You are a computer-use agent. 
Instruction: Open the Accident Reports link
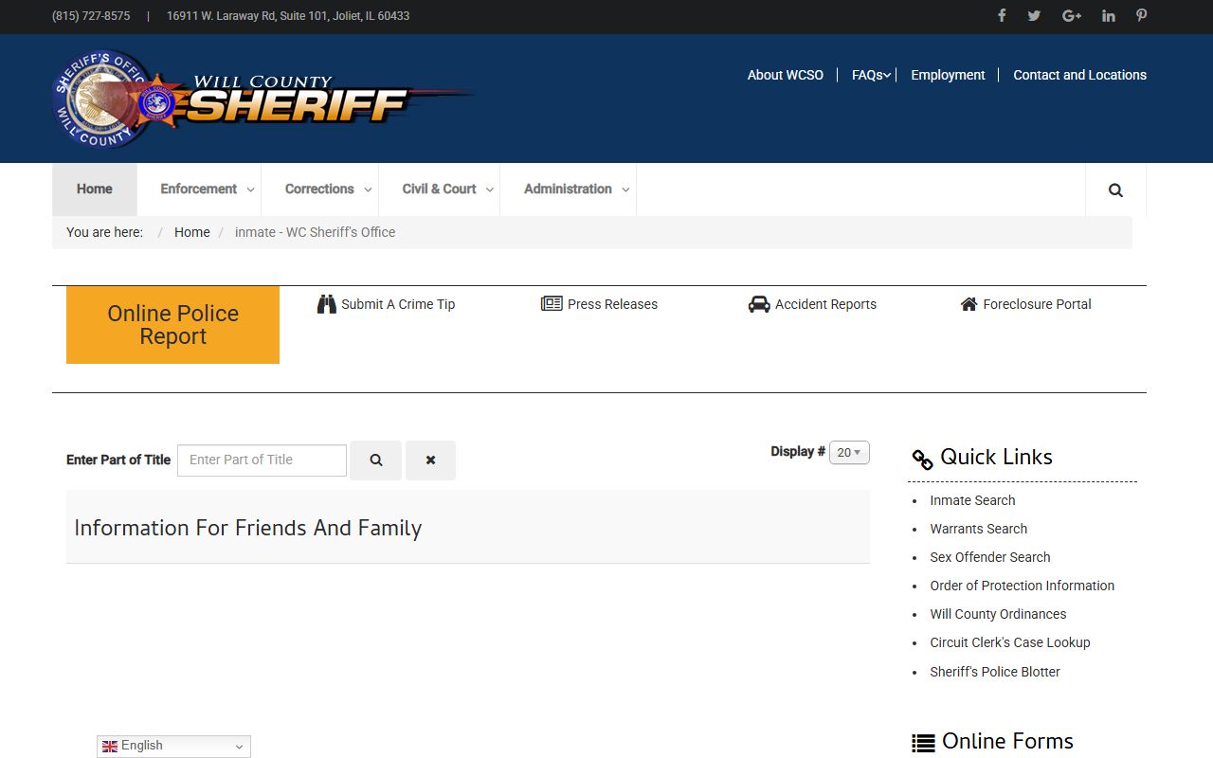[x=825, y=304]
